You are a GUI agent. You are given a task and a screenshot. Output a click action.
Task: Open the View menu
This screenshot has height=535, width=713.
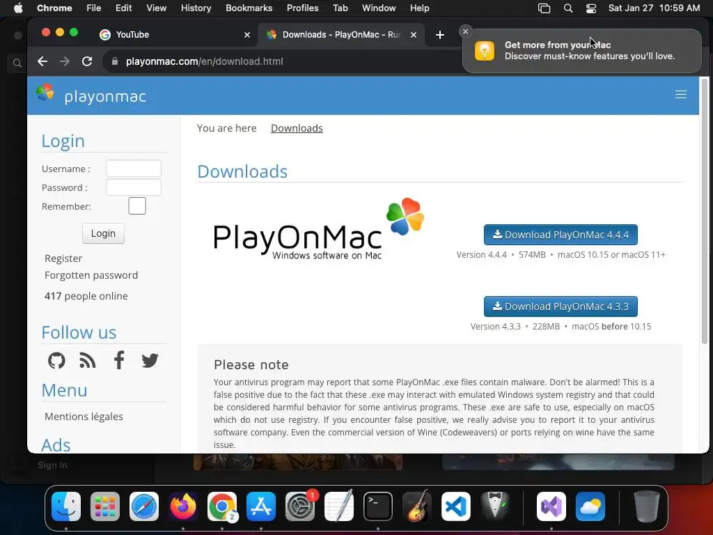(157, 8)
